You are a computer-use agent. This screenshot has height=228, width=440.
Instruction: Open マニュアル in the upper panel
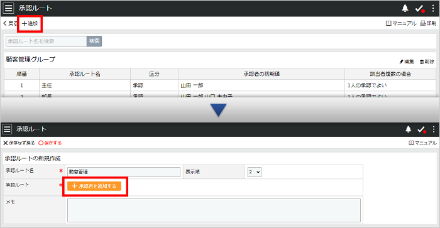(401, 24)
